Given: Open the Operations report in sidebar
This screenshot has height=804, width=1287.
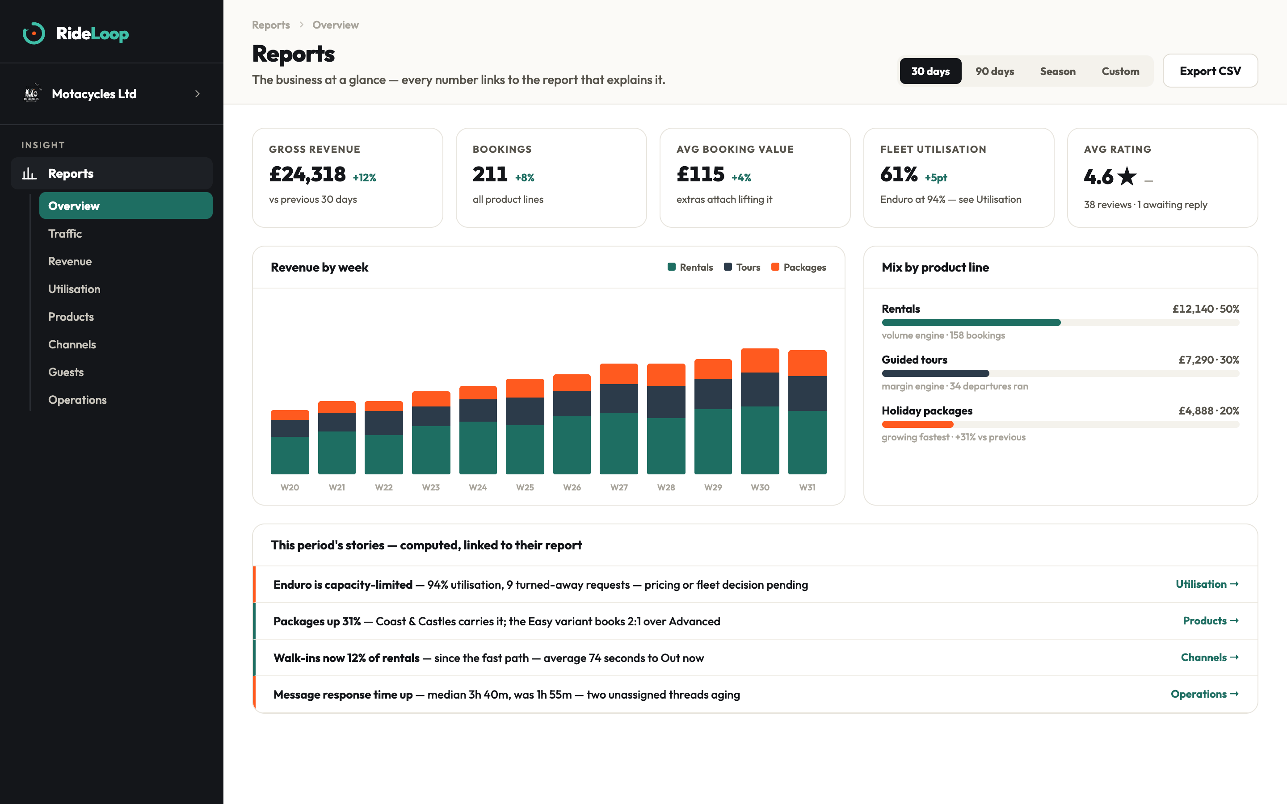Looking at the screenshot, I should tap(126, 399).
